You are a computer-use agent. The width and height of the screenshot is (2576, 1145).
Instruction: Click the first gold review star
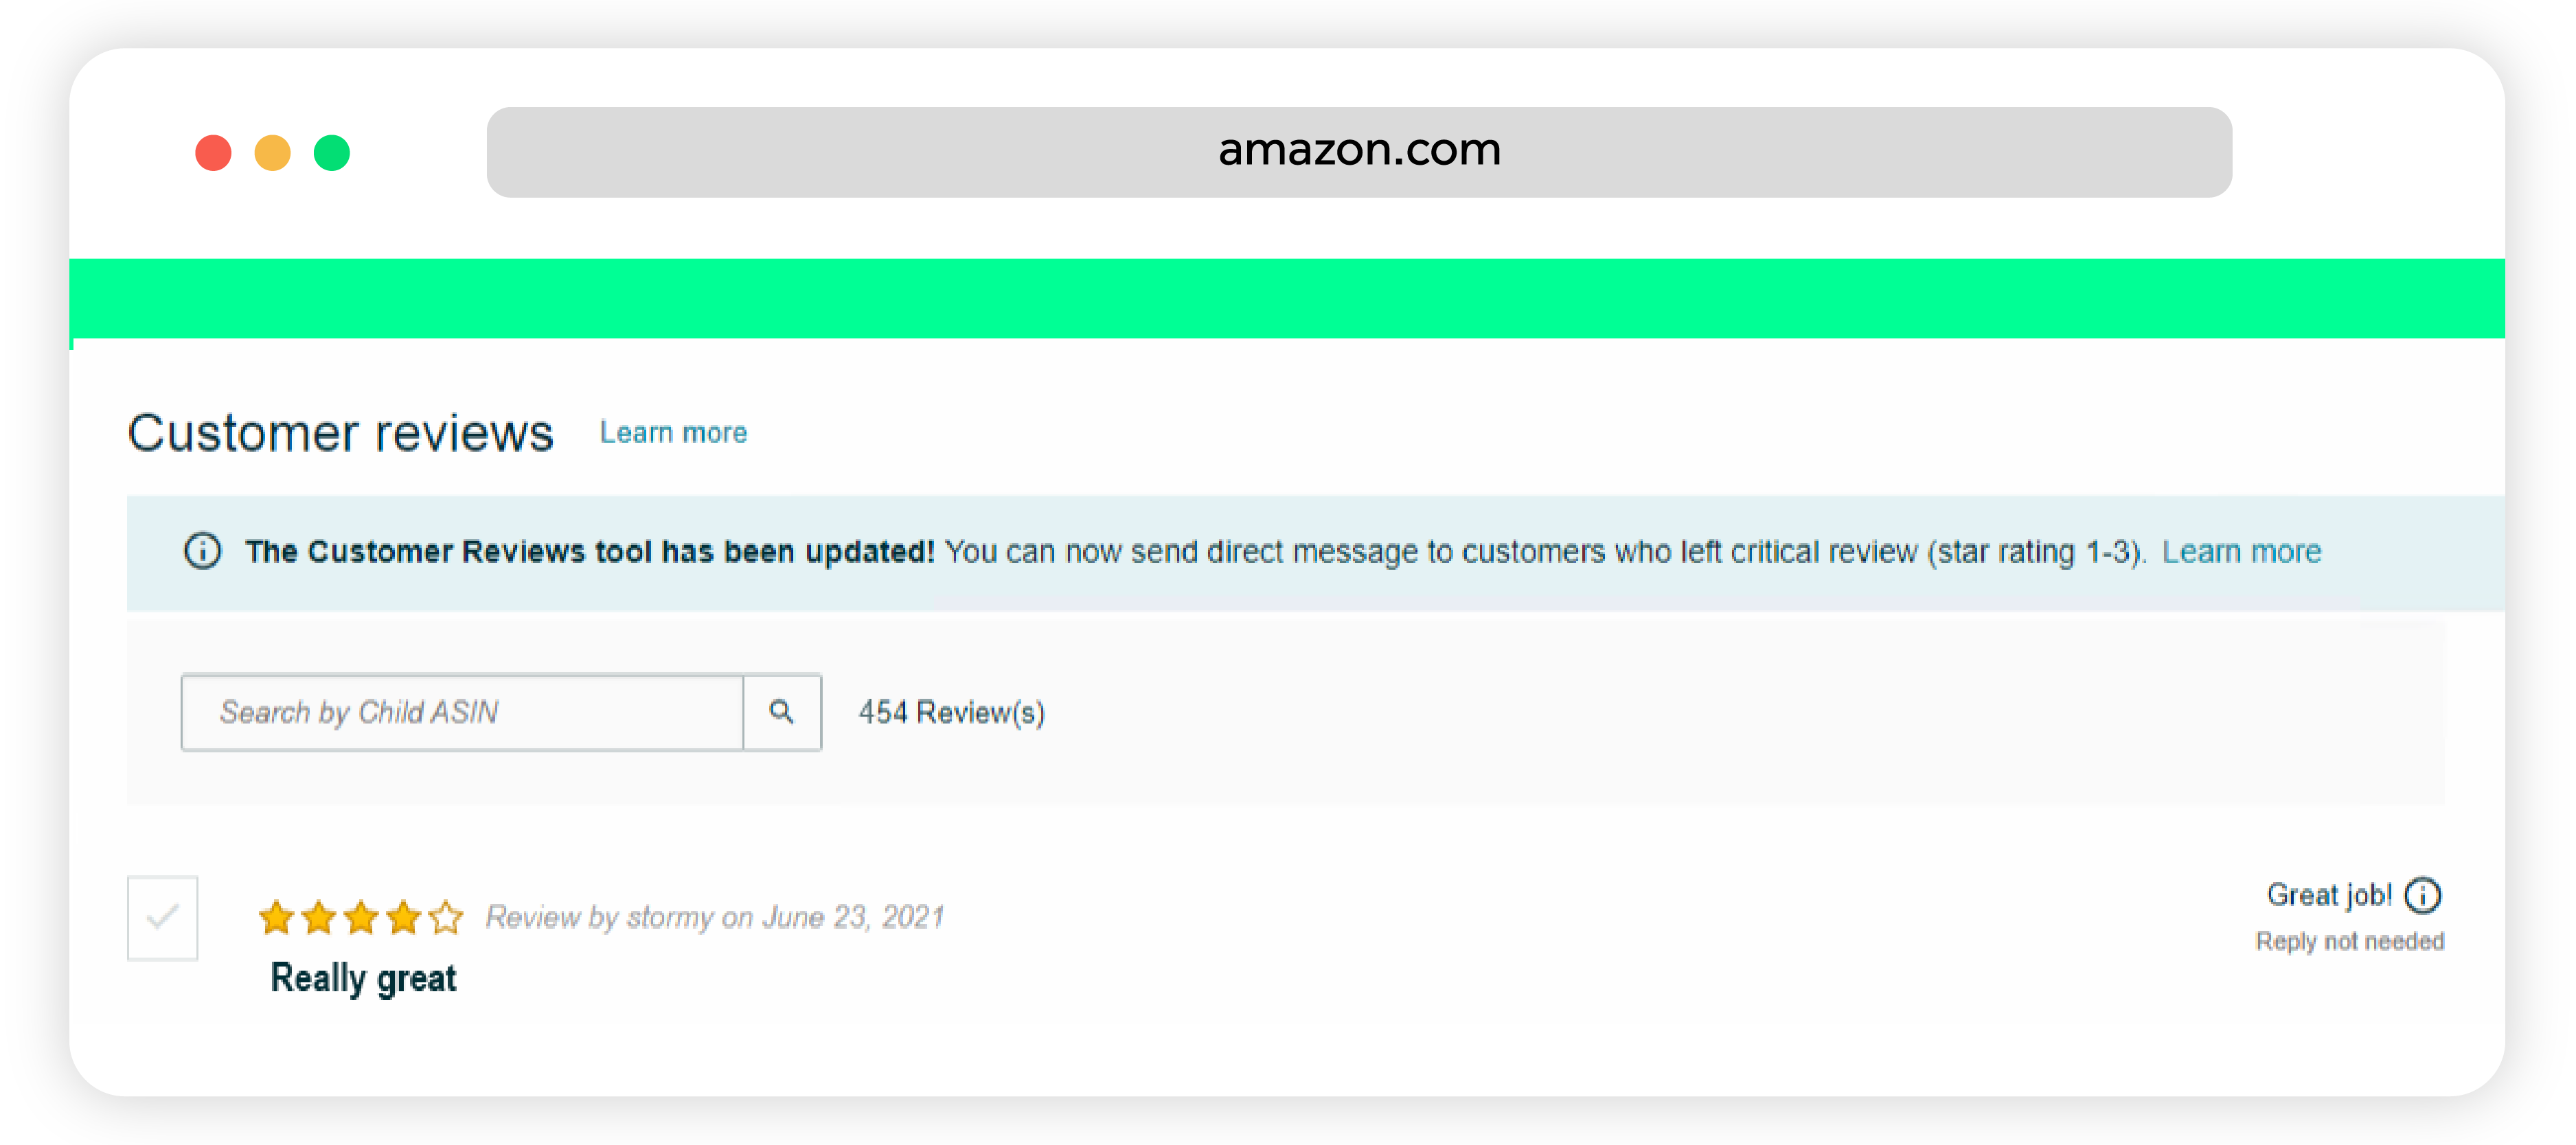pos(276,917)
